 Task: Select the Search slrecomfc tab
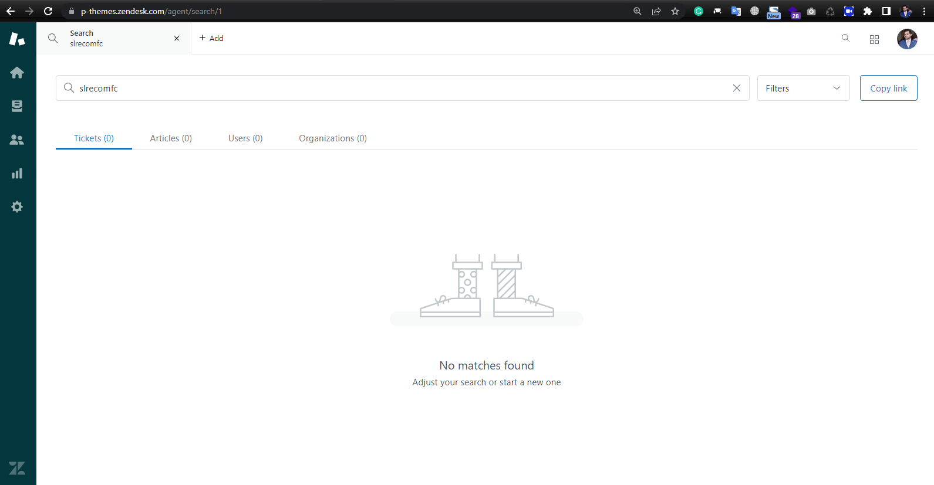click(x=114, y=39)
